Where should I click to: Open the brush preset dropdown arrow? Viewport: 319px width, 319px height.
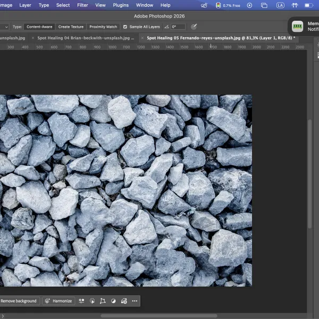tap(6, 27)
